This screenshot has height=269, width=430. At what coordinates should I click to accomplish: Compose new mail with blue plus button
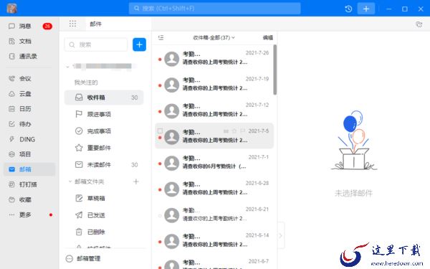139,44
